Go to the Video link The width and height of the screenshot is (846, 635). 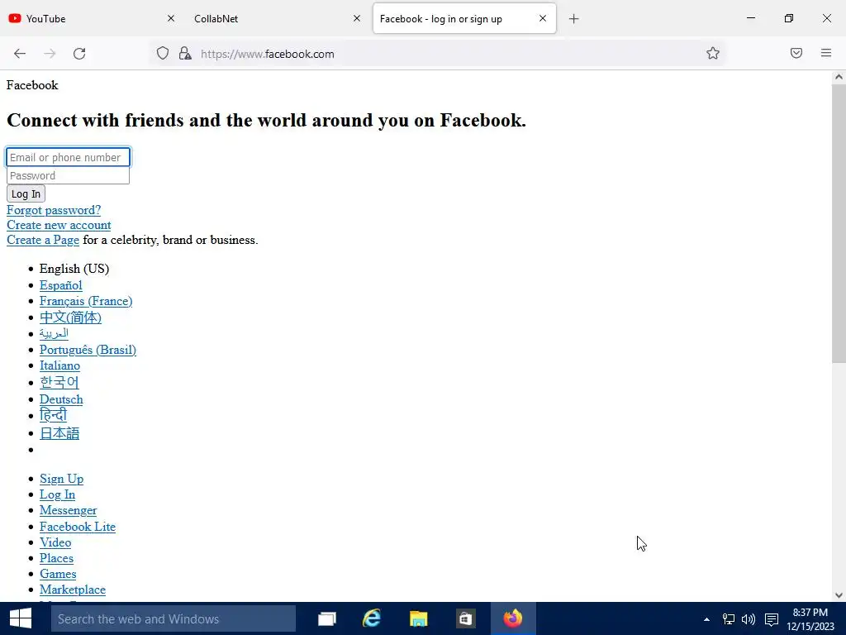[x=55, y=542]
